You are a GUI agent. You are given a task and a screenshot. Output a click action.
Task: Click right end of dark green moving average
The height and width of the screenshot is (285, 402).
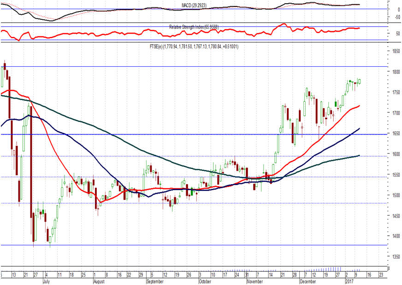(x=359, y=156)
